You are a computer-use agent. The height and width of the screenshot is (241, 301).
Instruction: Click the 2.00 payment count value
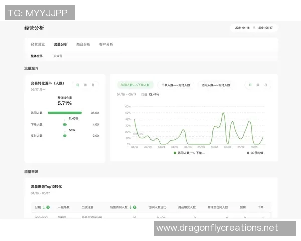click(96, 136)
